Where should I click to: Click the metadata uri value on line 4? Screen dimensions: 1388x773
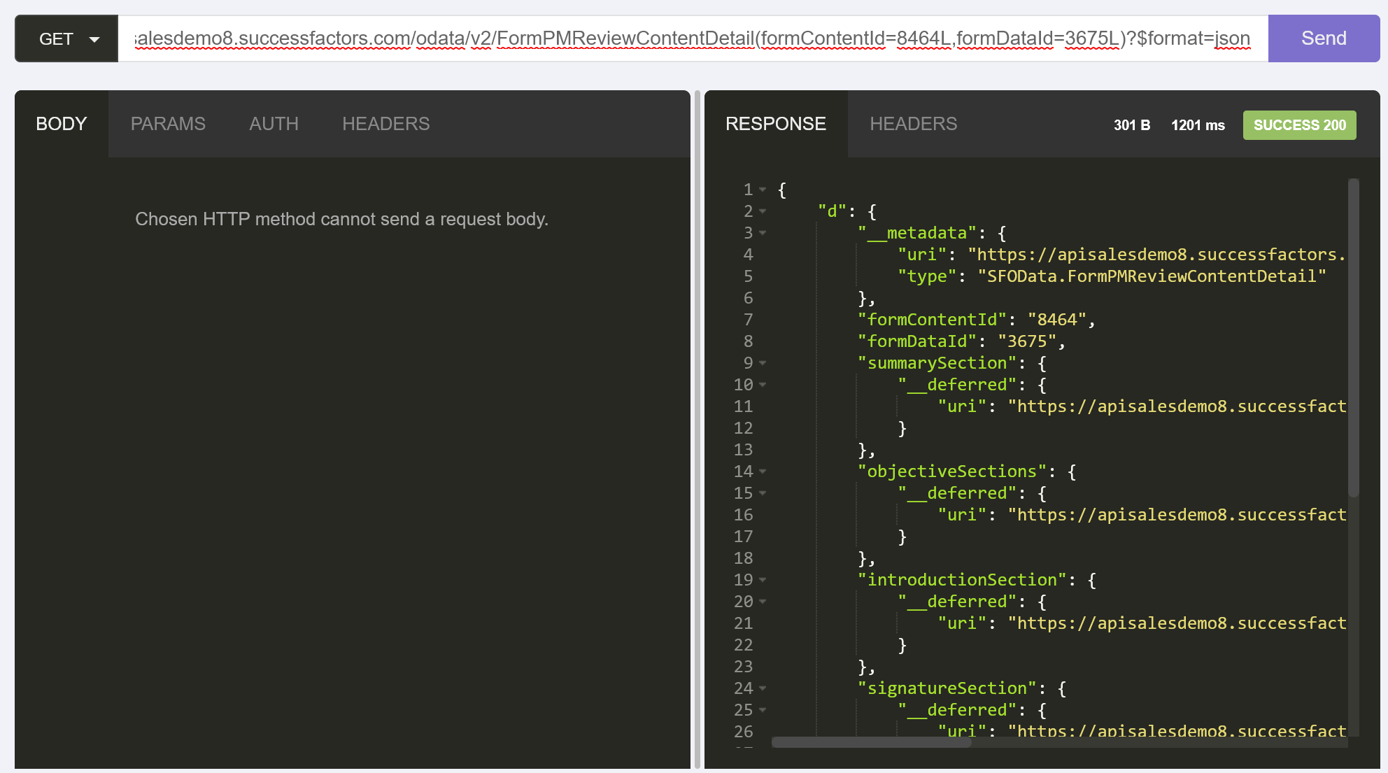click(1156, 255)
